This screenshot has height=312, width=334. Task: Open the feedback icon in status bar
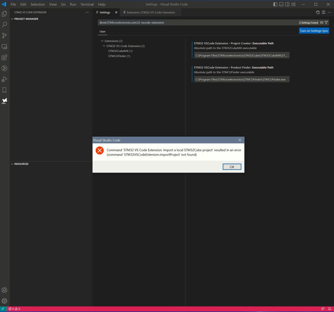(x=323, y=309)
